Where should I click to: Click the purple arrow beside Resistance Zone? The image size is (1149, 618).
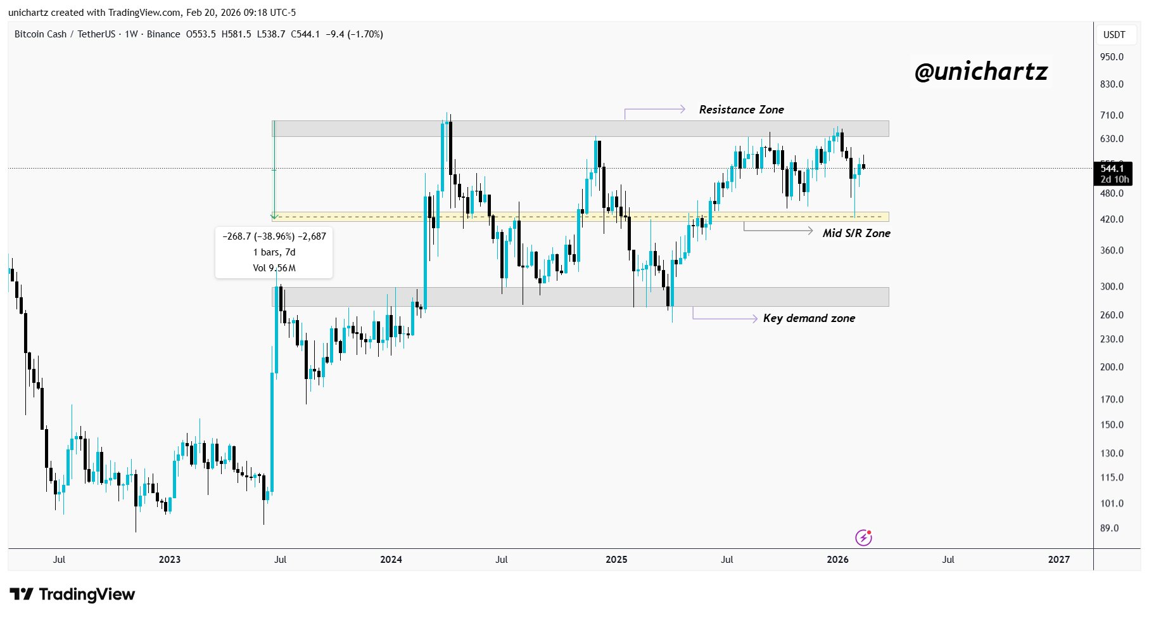654,110
